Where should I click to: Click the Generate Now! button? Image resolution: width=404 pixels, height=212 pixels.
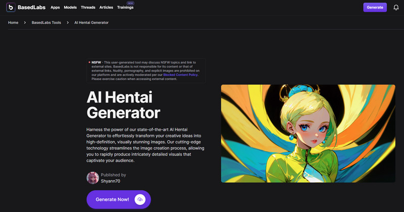pos(119,199)
